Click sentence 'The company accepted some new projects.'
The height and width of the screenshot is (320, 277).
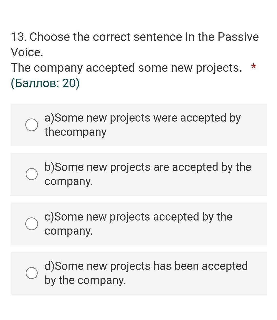coord(126,68)
